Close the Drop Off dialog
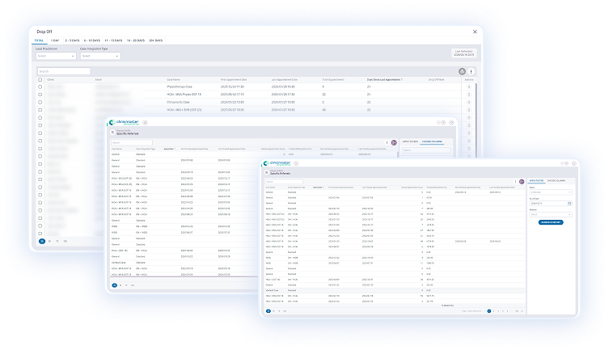The image size is (609, 350). pos(475,32)
